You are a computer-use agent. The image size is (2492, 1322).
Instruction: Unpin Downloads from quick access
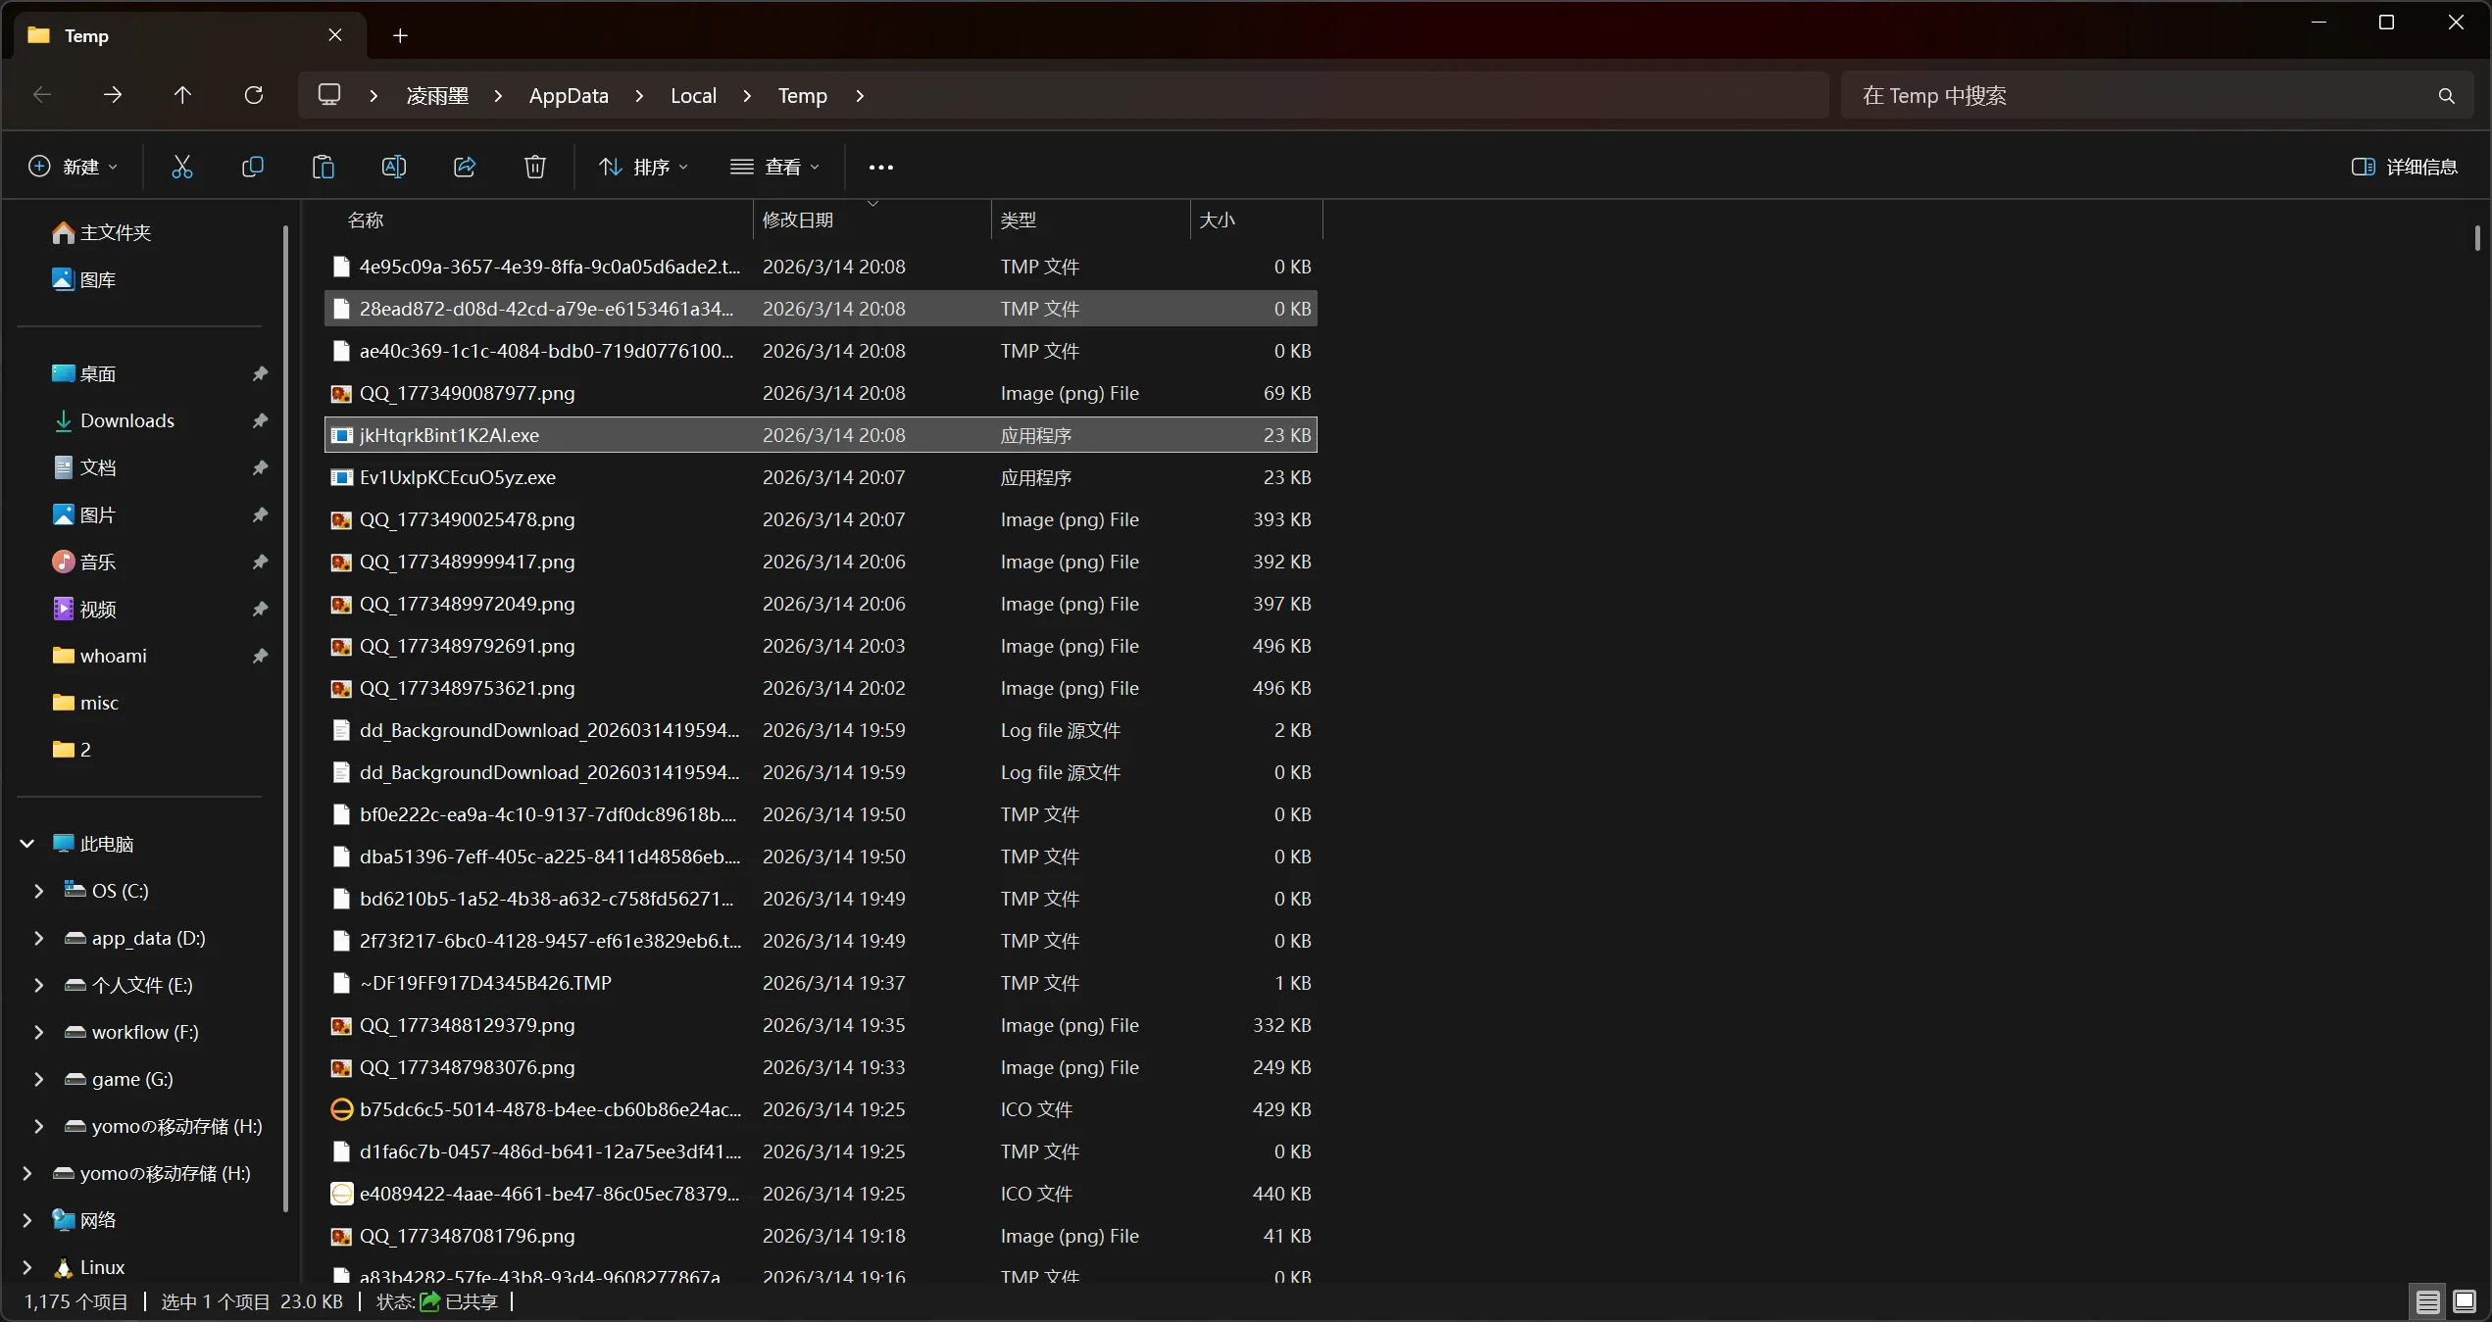[260, 420]
